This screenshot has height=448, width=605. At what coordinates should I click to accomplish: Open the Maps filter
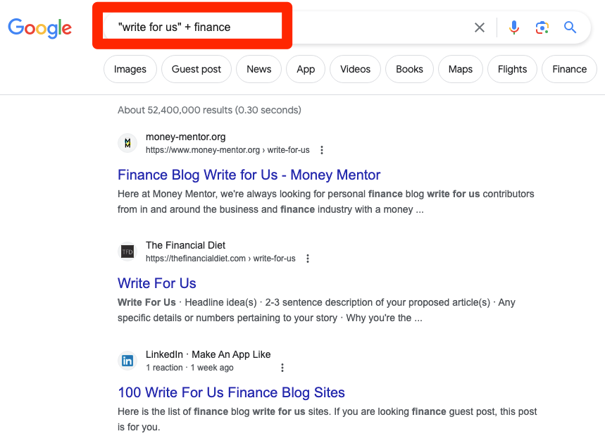pyautogui.click(x=461, y=69)
